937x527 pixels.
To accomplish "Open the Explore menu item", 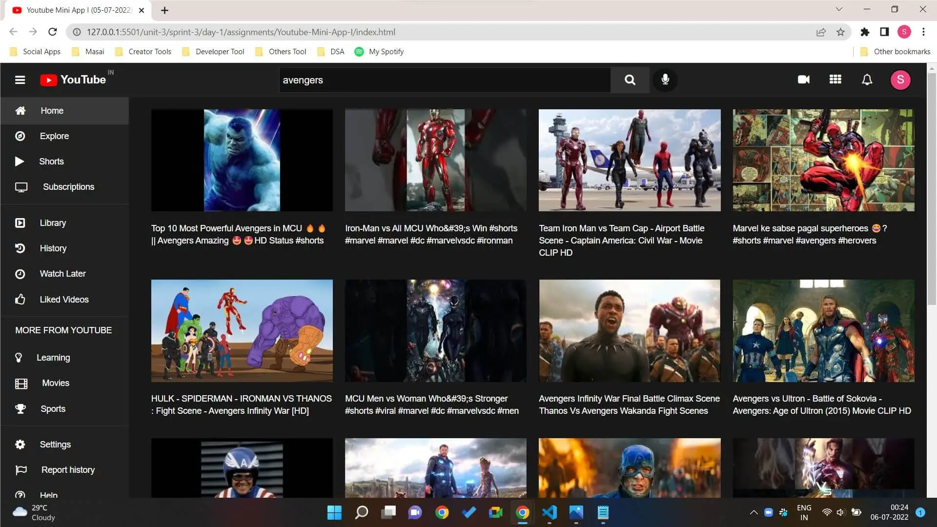I will pyautogui.click(x=64, y=136).
